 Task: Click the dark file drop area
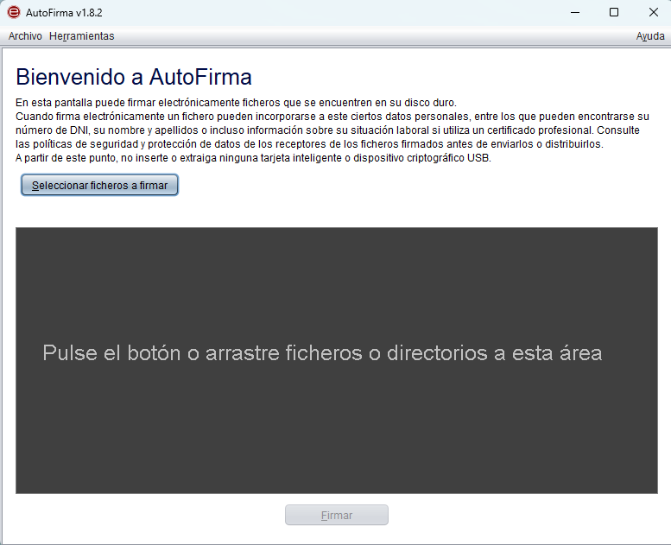pyautogui.click(x=337, y=360)
